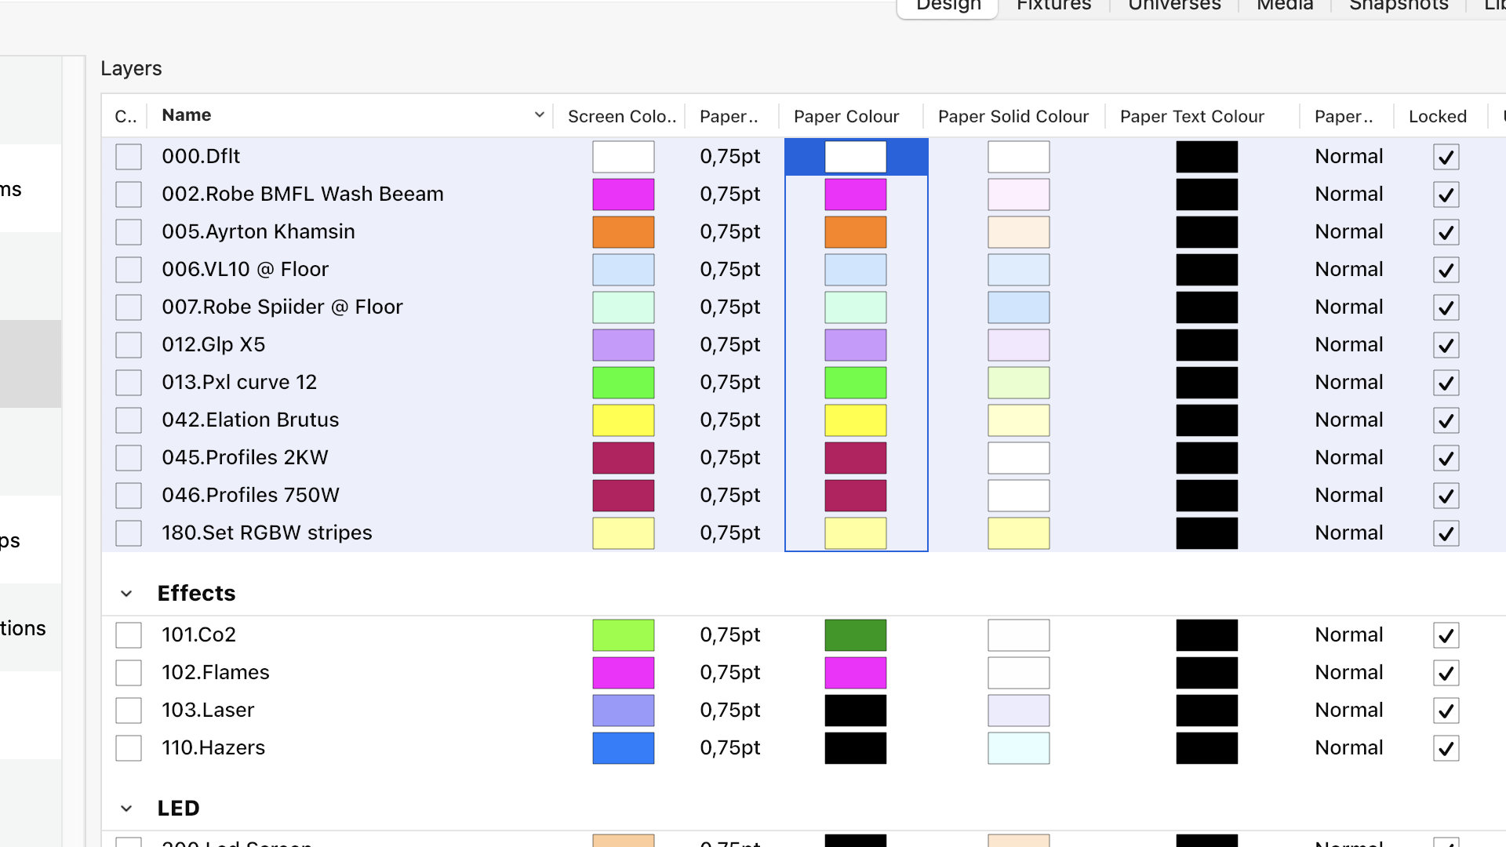Open blue screen colour swatch for 110.Hazers
The image size is (1506, 847).
pyautogui.click(x=623, y=748)
